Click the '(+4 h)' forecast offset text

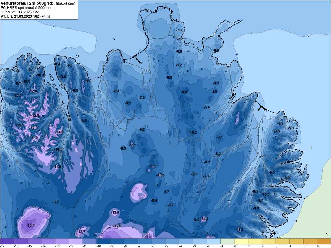pyautogui.click(x=45, y=16)
